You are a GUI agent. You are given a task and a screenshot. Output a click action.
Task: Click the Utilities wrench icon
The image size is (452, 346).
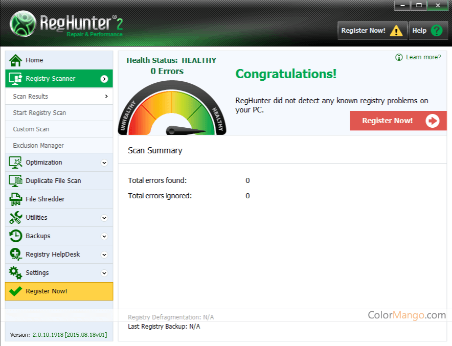[x=15, y=218]
